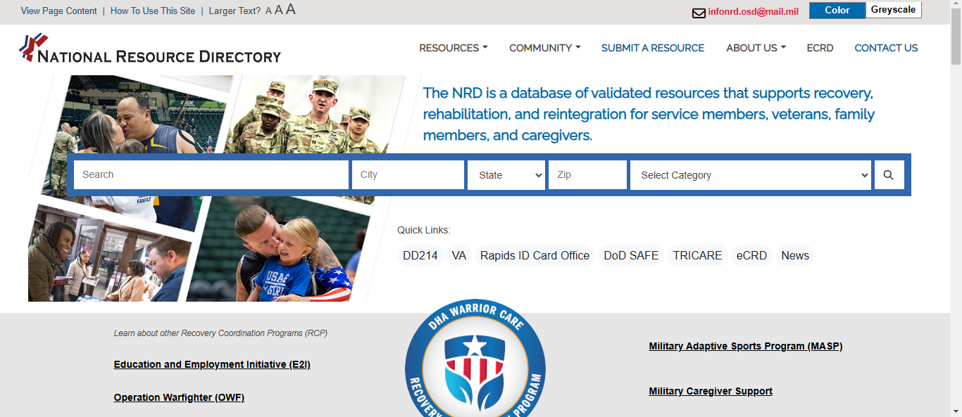
Task: Click the National Resource Directory logo
Action: (150, 49)
